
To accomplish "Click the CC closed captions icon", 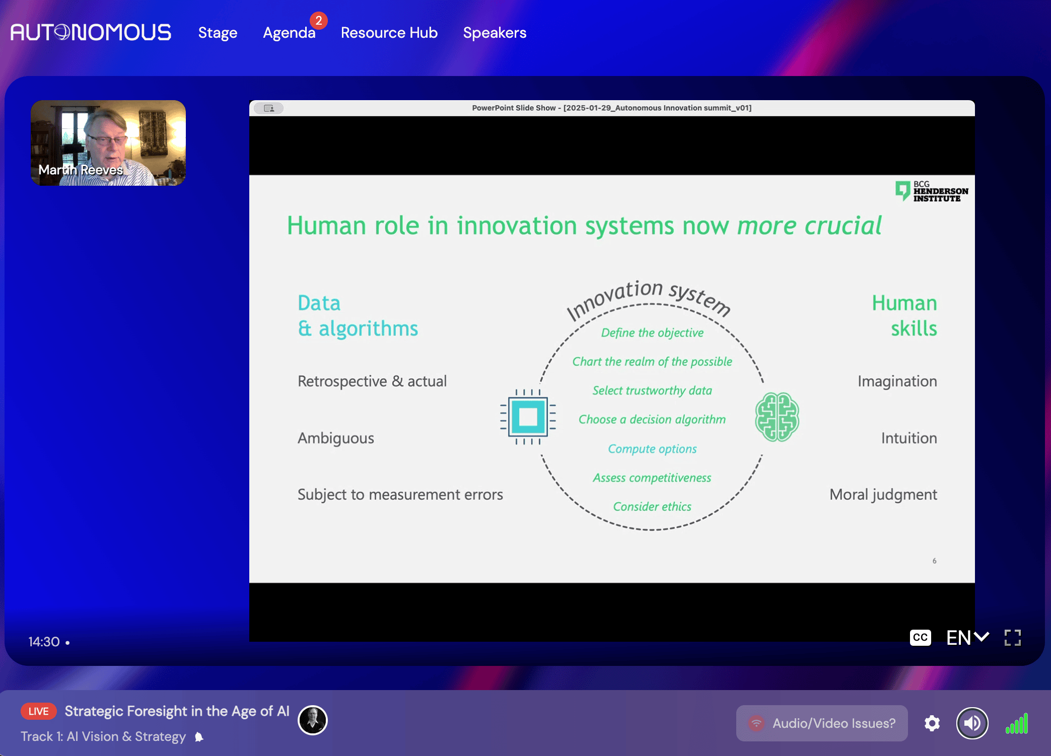I will click(x=921, y=637).
